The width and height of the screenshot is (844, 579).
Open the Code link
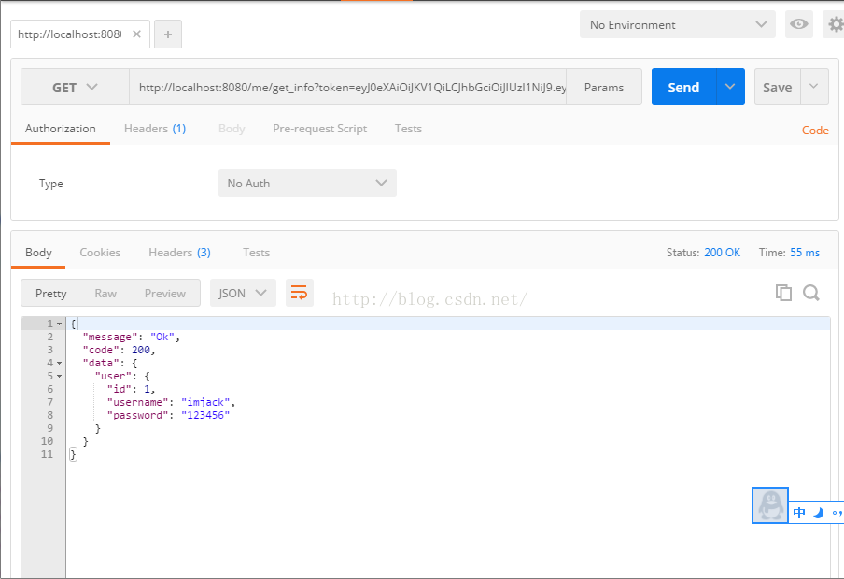[x=815, y=131]
